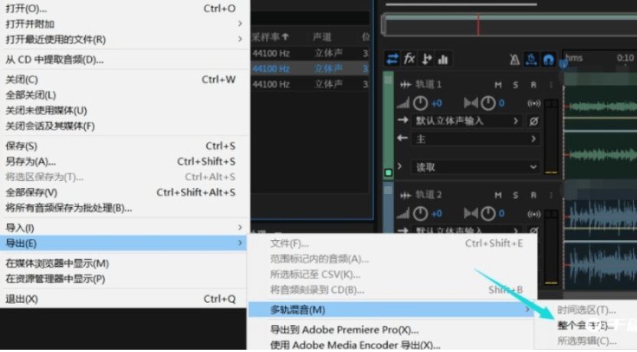This screenshot has height=352, width=637.
Task: Click 导出到 Adobe Premiere Pro(X)... entry
Action: coord(344,330)
